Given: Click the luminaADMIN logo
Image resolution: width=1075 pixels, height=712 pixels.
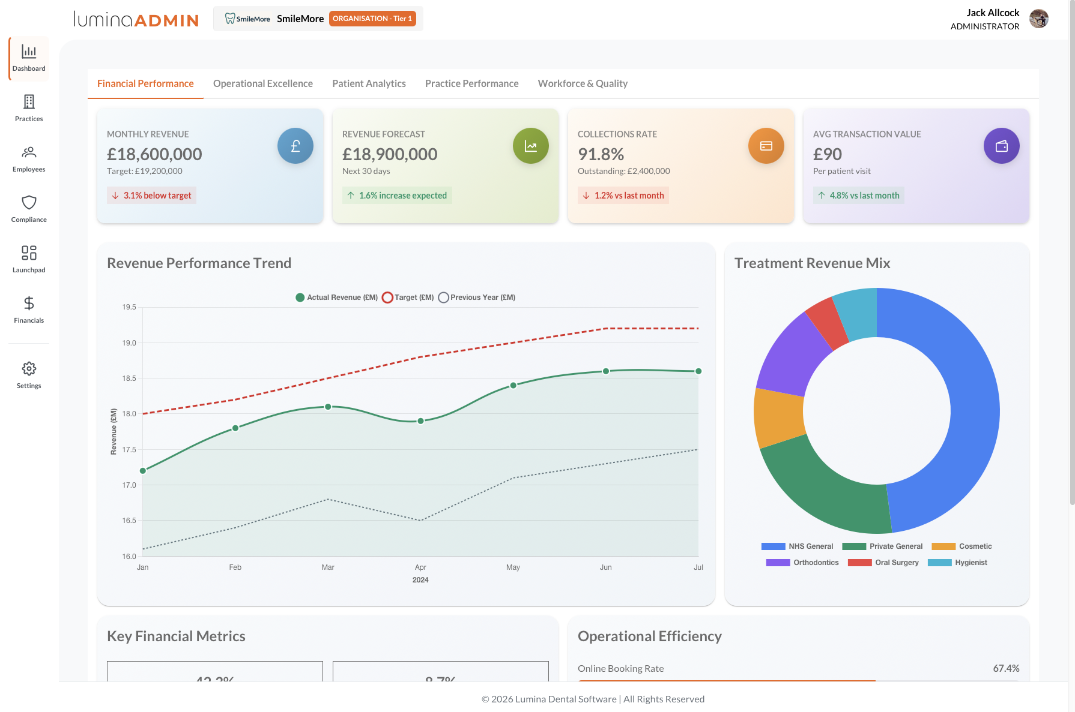Looking at the screenshot, I should (x=135, y=20).
